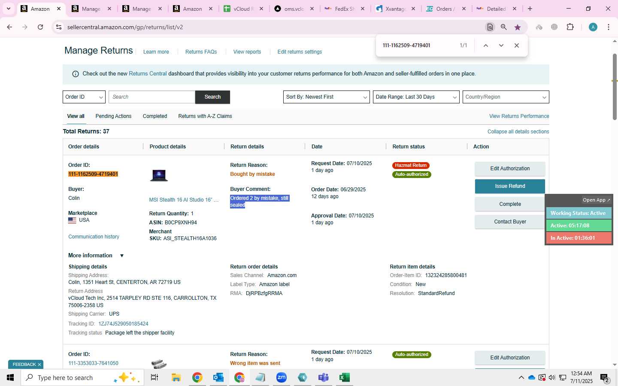The width and height of the screenshot is (618, 386).
Task: Click the bookmark star icon
Action: click(x=518, y=27)
